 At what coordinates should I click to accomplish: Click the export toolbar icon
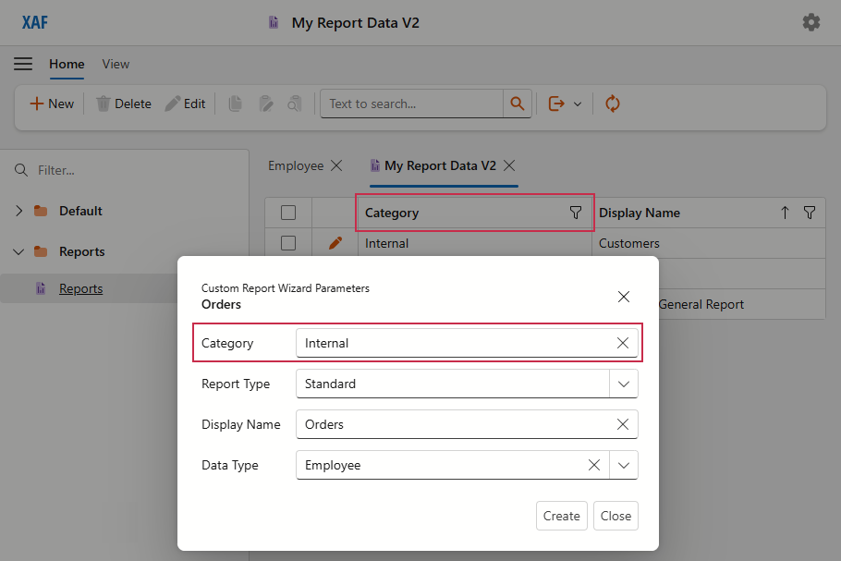click(x=556, y=104)
